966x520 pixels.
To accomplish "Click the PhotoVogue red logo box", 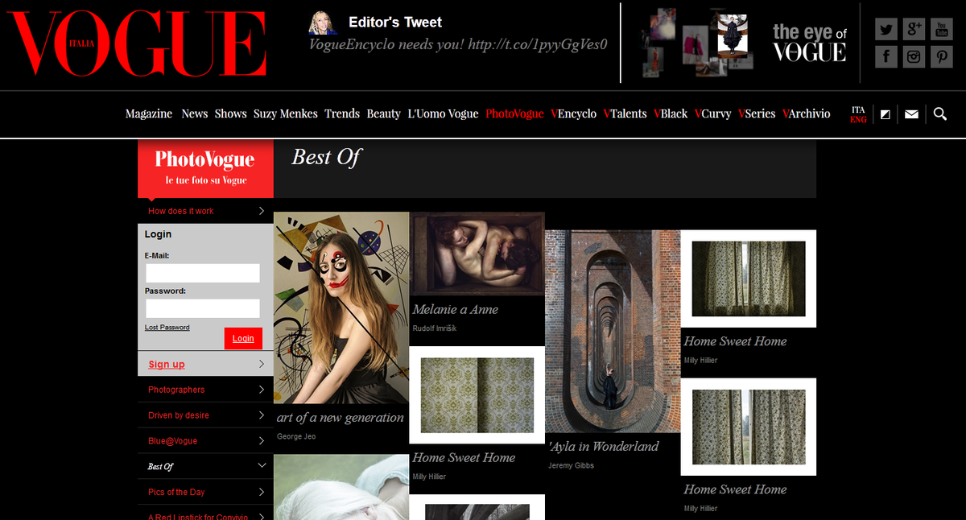I will (x=205, y=168).
